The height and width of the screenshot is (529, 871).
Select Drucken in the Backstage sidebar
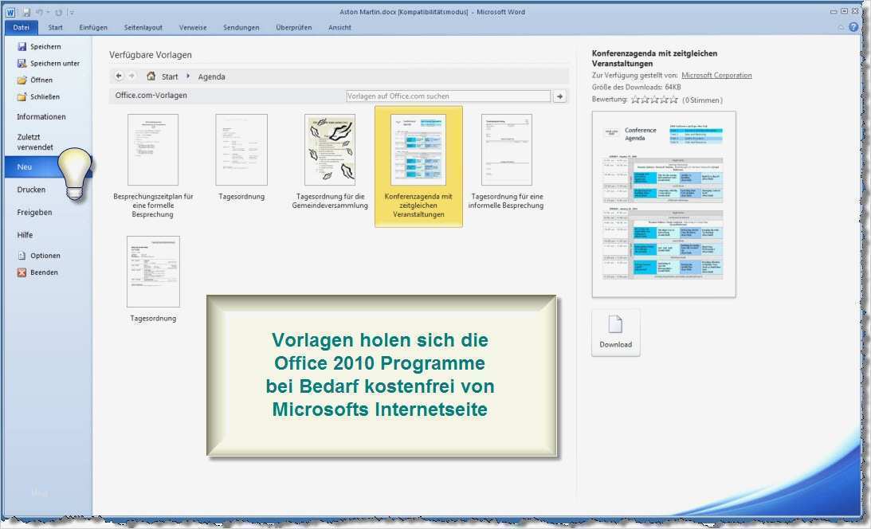point(33,189)
